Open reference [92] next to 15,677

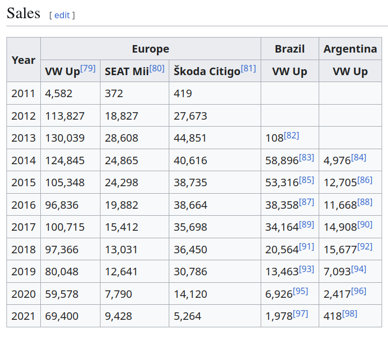click(x=365, y=246)
